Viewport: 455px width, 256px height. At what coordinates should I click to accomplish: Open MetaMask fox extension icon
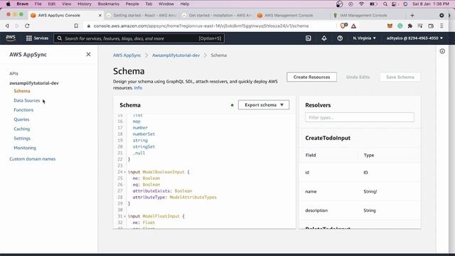(x=390, y=26)
